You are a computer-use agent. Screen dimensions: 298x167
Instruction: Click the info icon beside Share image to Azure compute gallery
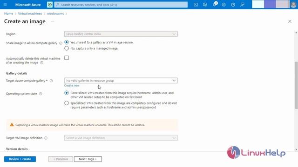(61, 43)
